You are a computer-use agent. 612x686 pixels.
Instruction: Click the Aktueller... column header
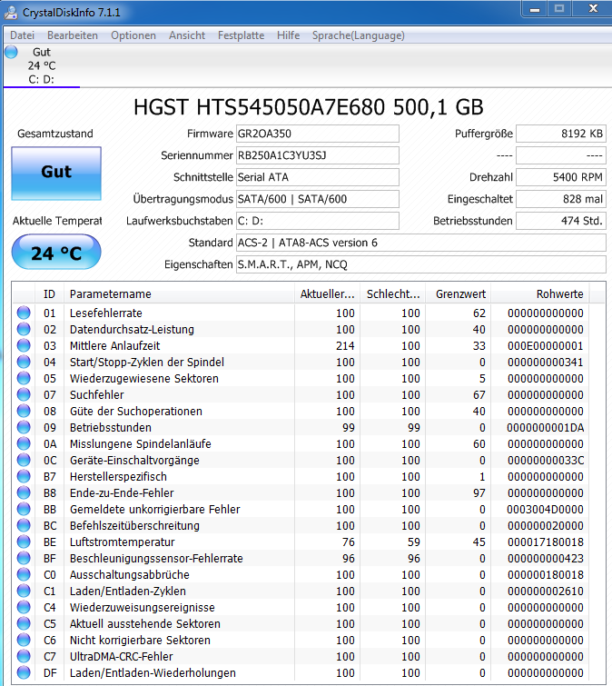[328, 294]
